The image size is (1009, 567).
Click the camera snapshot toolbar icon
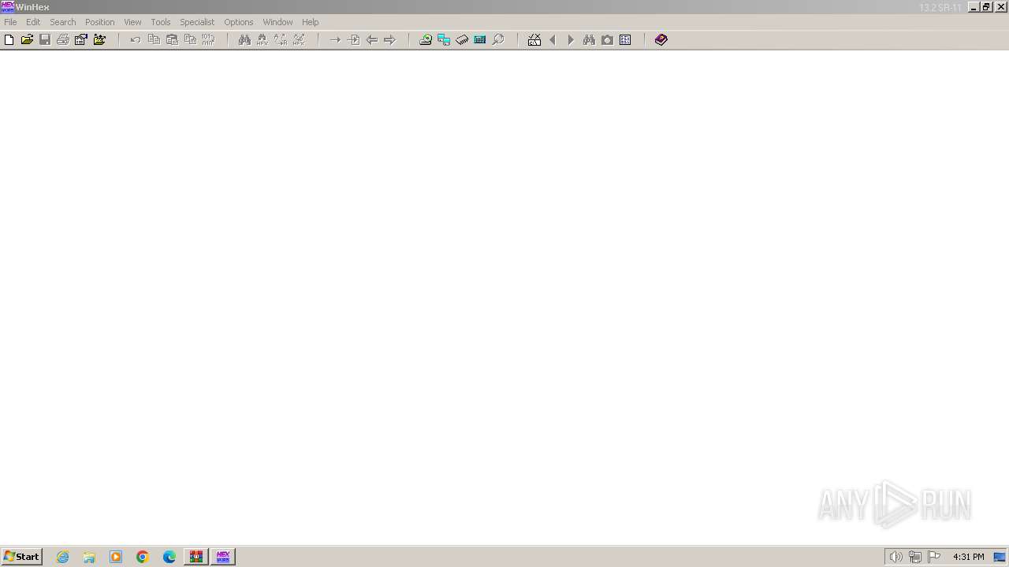pos(607,39)
